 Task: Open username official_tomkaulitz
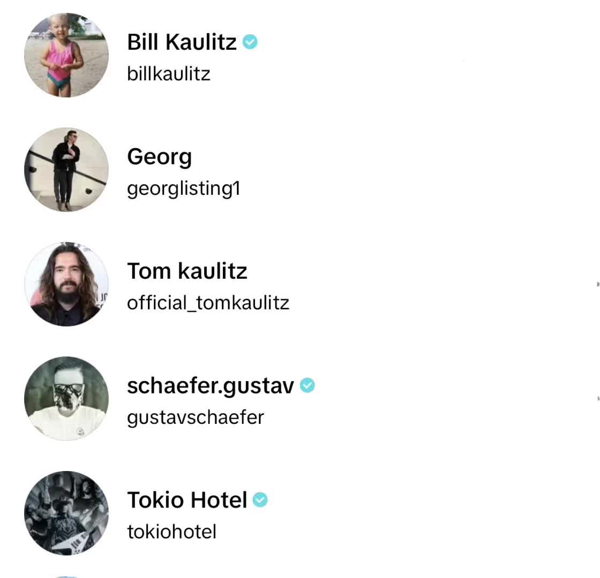coord(208,303)
